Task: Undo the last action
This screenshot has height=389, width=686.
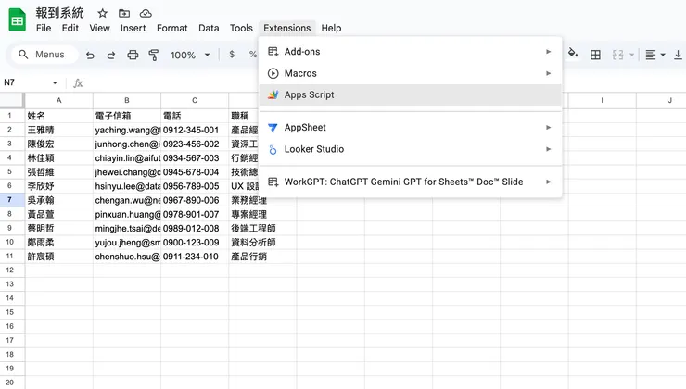Action: (x=90, y=55)
